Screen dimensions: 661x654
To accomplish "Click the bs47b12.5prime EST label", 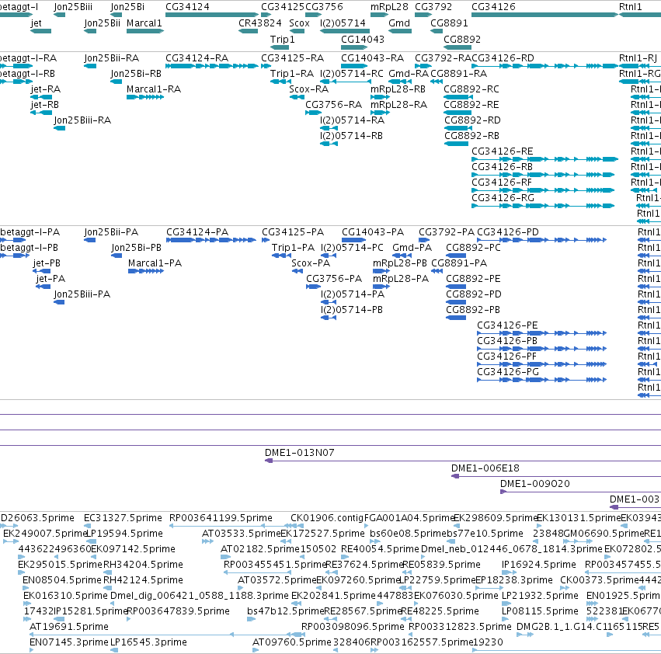I will [x=285, y=611].
